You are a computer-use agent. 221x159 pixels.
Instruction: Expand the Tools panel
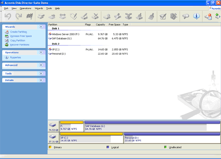click(41, 73)
